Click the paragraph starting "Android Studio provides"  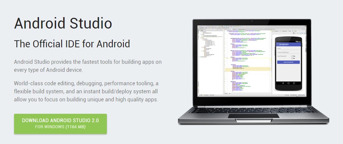(x=88, y=66)
